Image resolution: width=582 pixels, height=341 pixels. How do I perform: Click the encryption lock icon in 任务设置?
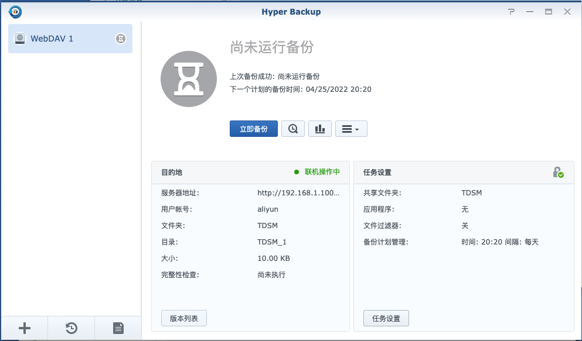coord(558,172)
